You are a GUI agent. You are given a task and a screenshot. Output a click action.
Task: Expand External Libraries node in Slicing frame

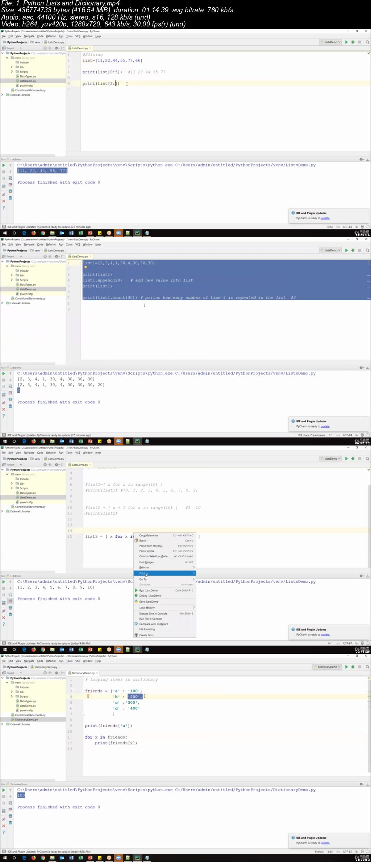(x=3, y=95)
